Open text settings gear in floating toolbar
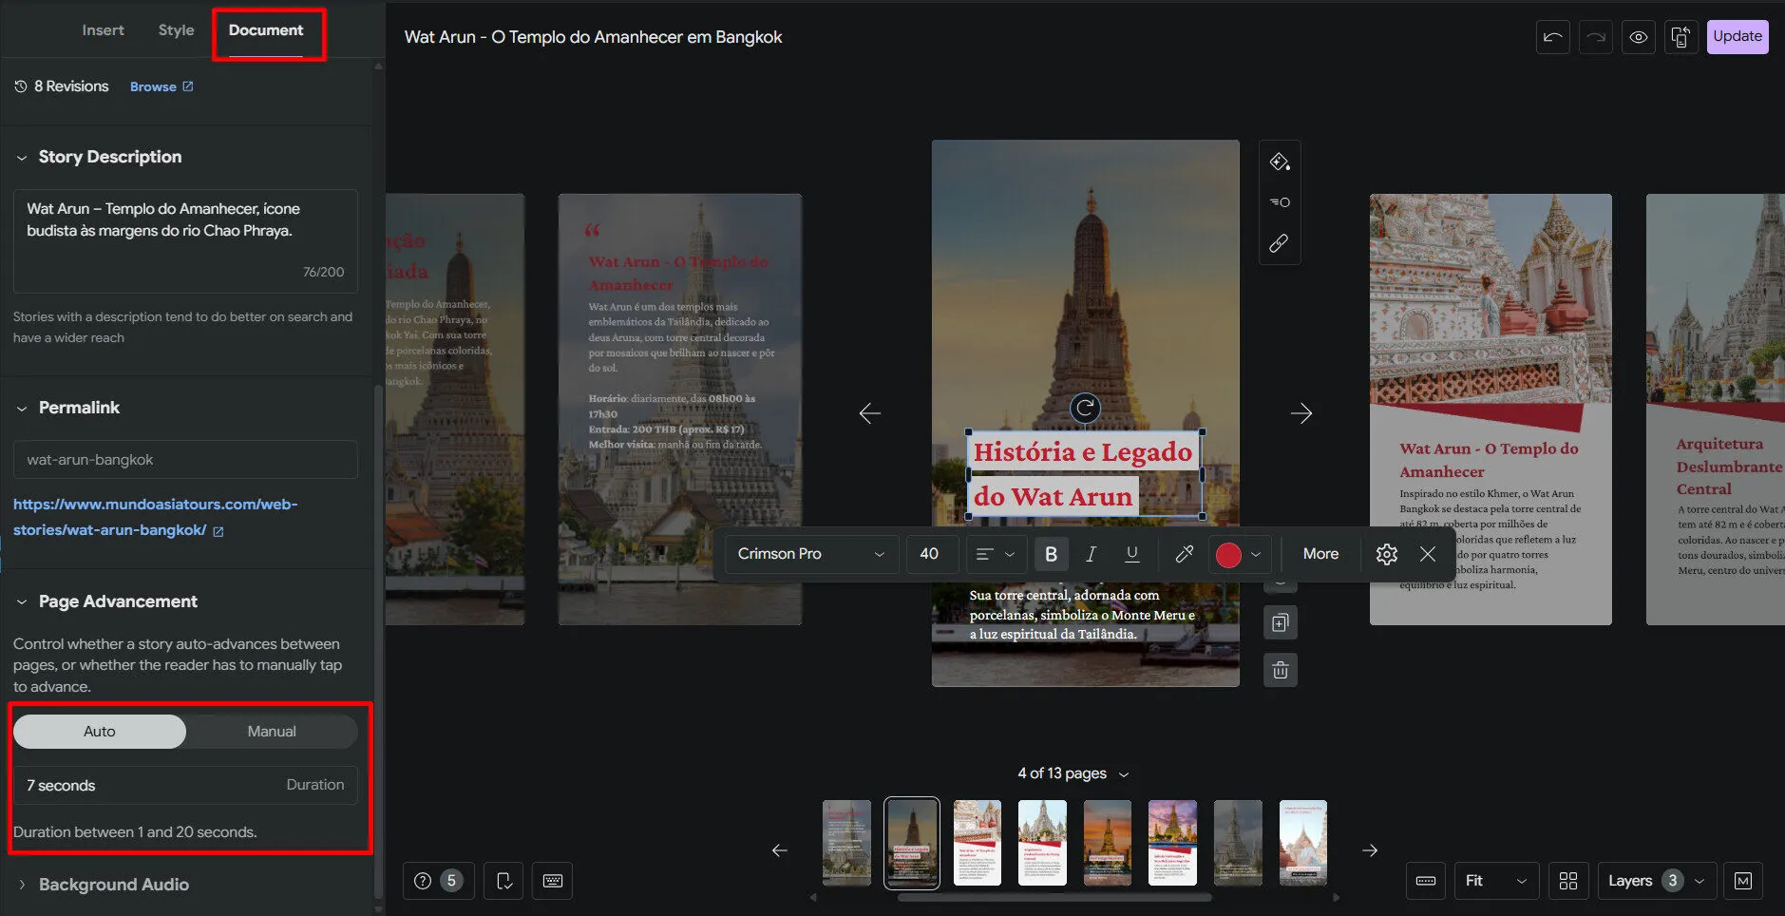This screenshot has height=916, width=1785. pyautogui.click(x=1386, y=554)
